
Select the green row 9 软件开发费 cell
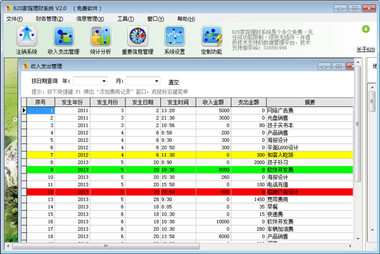click(310, 170)
